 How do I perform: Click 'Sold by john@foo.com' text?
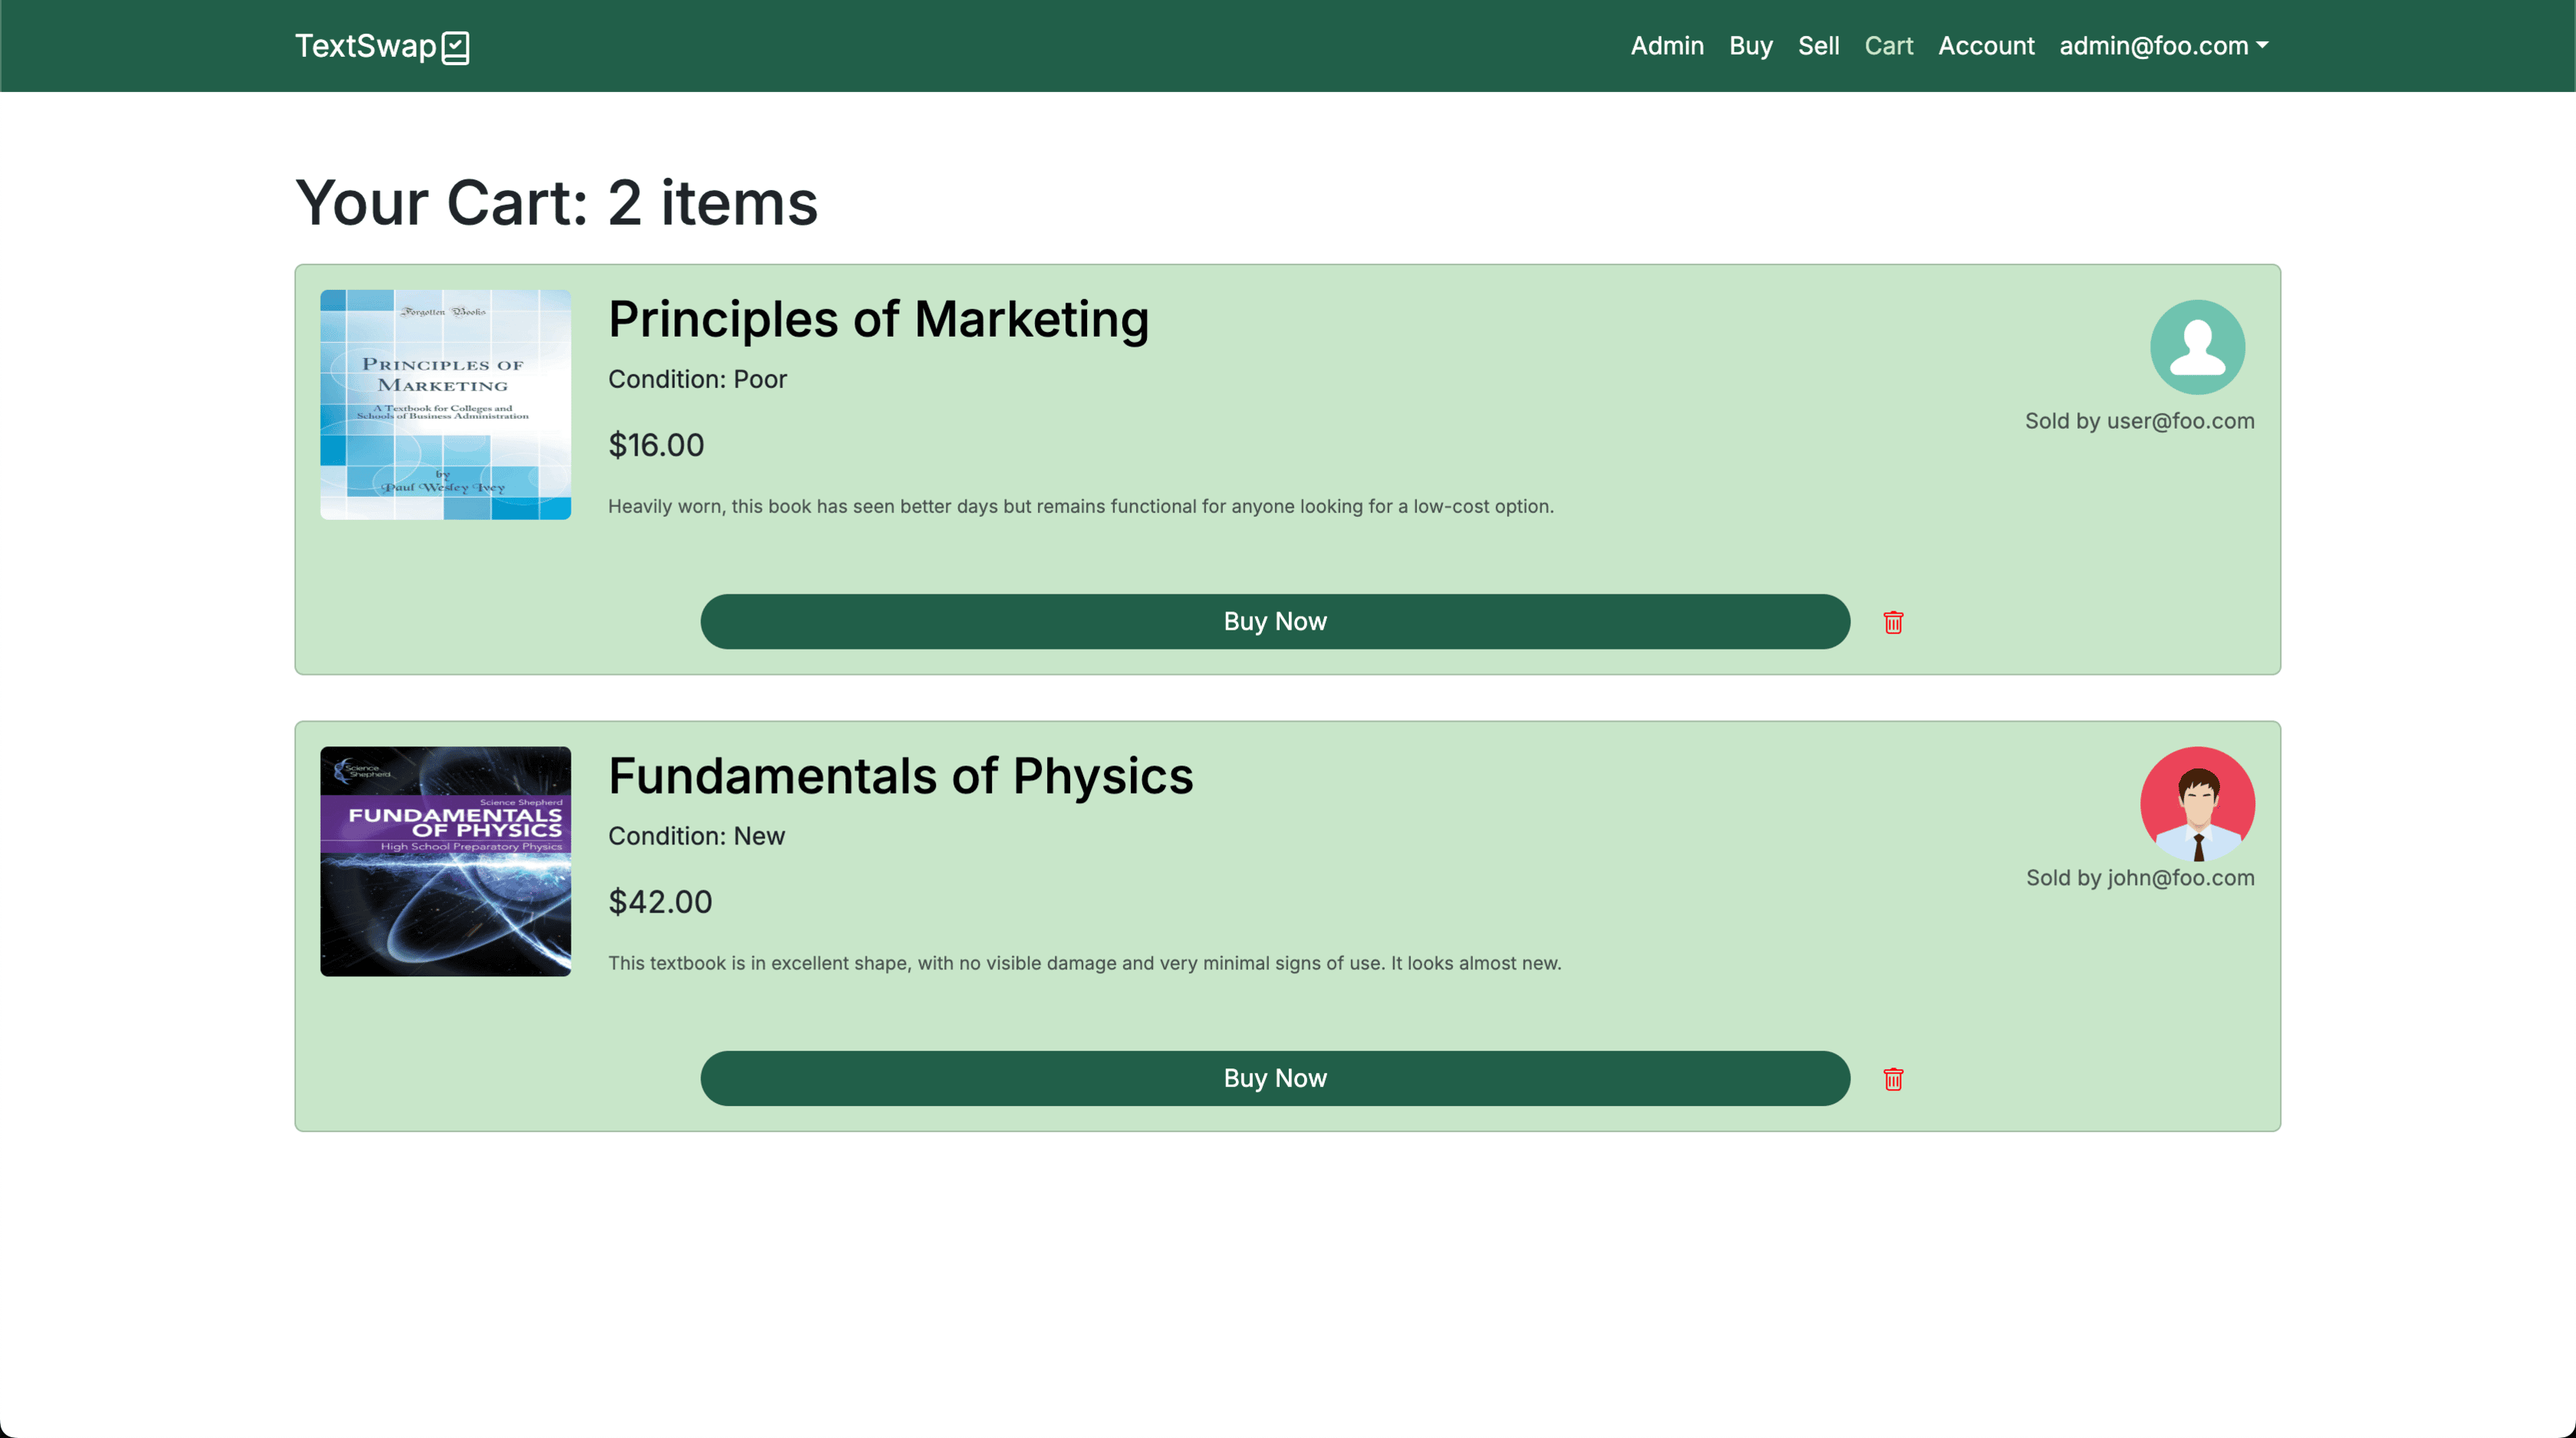pos(2139,878)
